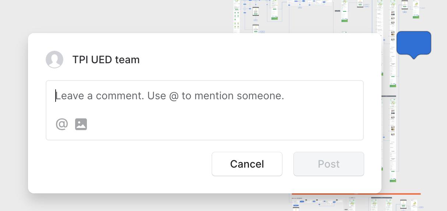
Task: Click the green illustration screen at top right
Action: [x=416, y=9]
